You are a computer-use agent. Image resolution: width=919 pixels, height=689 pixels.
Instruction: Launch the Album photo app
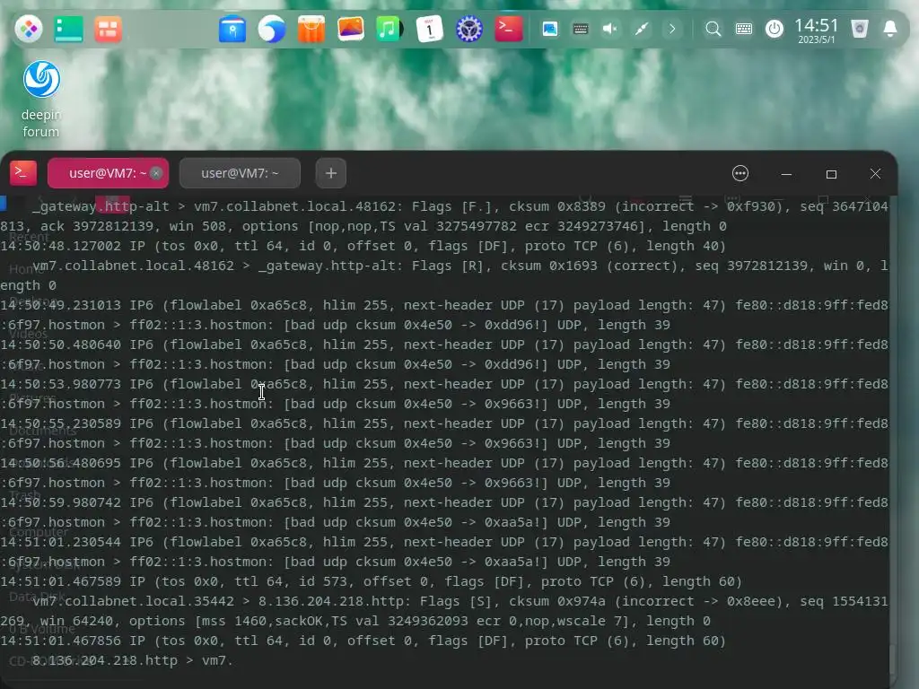point(351,29)
